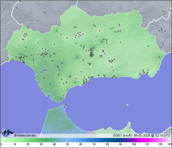Viewport: 172px width, 148px height.
Task: Click the 50 km/h label on scale
Action: [x=67, y=144]
